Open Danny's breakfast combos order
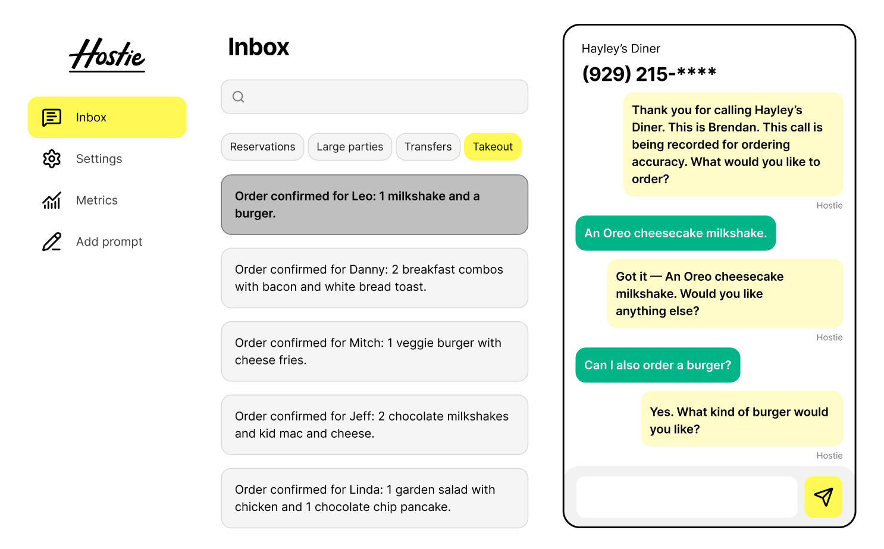The width and height of the screenshot is (884, 549). point(375,278)
